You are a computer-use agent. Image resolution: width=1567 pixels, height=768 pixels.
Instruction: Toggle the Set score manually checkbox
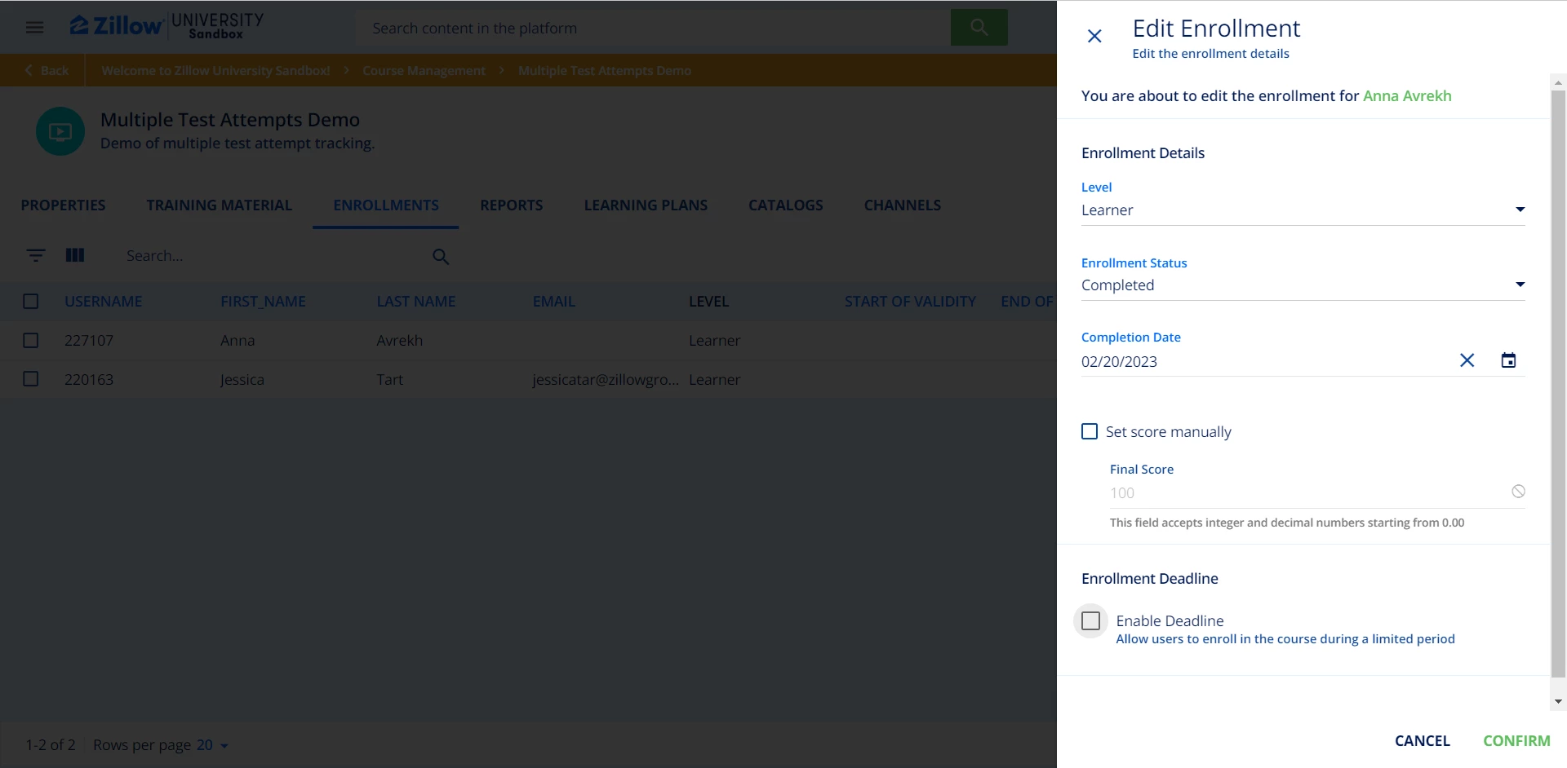(1090, 431)
